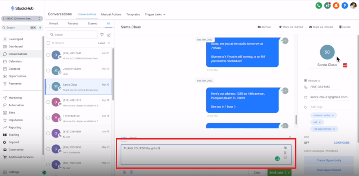
Task: Check the box for (561) 900-5705 conversation
Action: click(x=48, y=165)
